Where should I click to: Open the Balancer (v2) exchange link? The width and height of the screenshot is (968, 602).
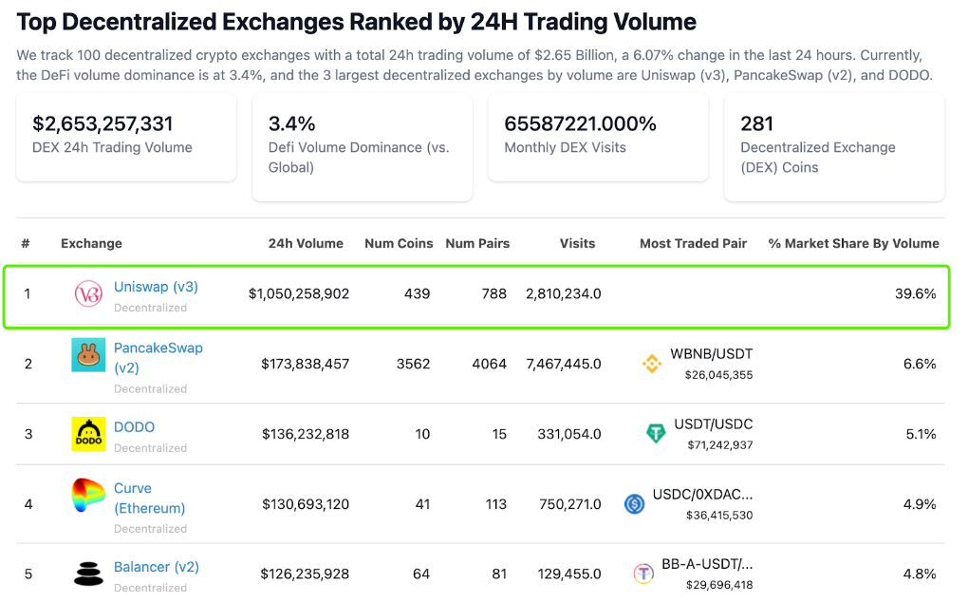157,567
